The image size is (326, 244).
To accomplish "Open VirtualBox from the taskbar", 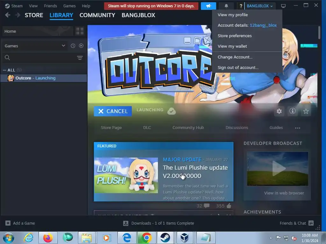I will click(x=184, y=238).
